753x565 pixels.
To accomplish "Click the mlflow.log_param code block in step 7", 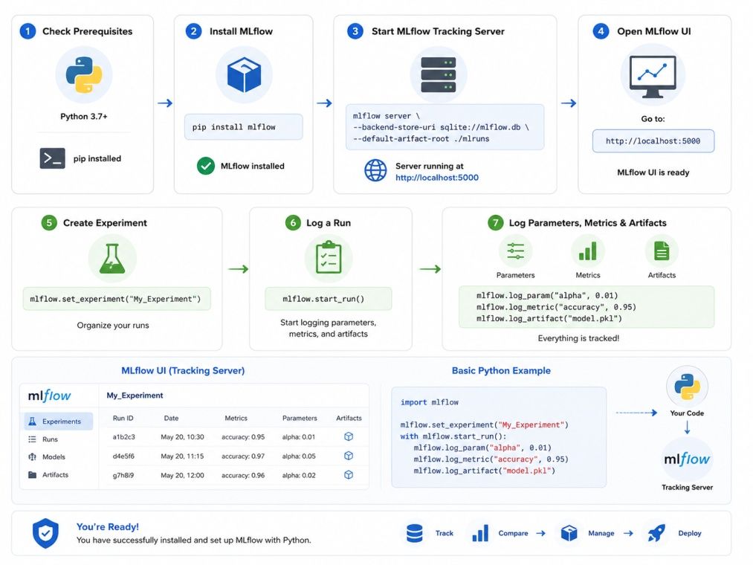I will tap(586, 307).
